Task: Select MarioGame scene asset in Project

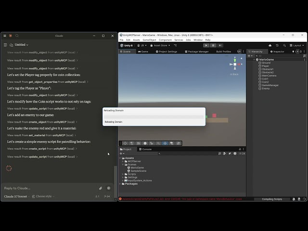Action: click(136, 167)
